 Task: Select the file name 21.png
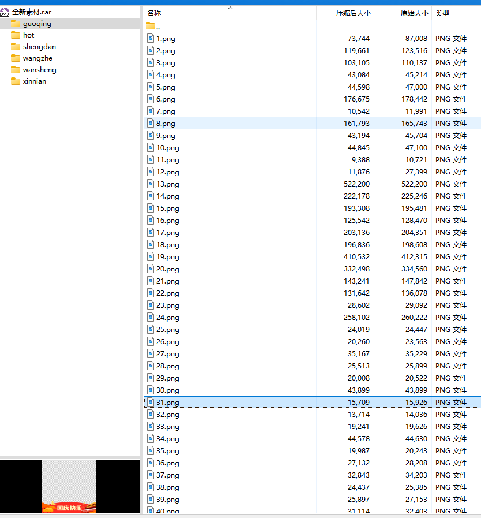pyautogui.click(x=168, y=281)
